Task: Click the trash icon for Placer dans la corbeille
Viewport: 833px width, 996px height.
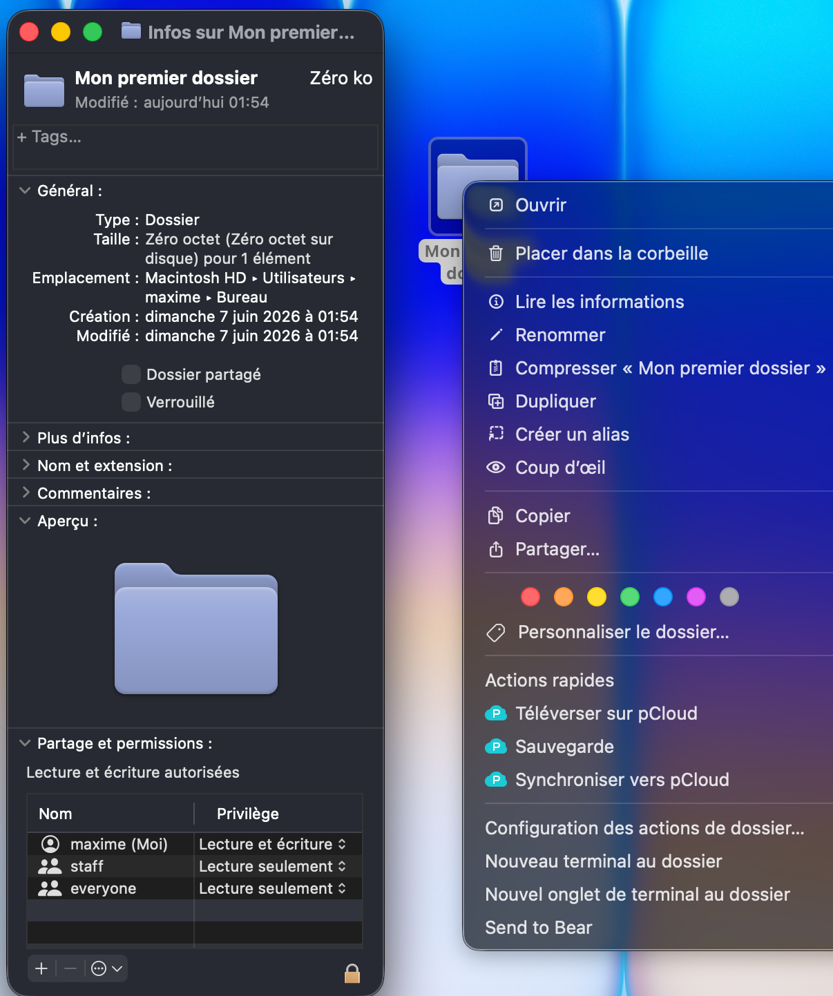Action: [496, 253]
